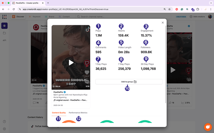The image size is (214, 133).
Task: Open the user avatar in top right
Action: [210, 17]
